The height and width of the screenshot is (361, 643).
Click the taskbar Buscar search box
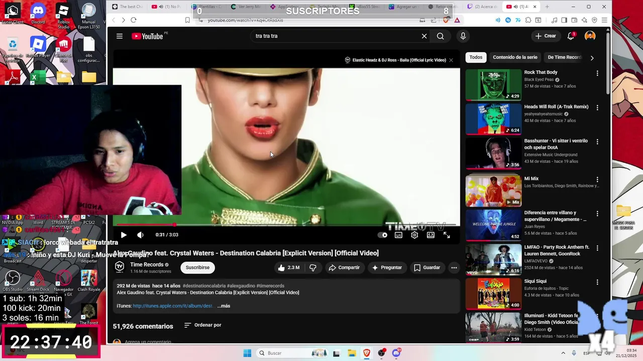tap(292, 353)
